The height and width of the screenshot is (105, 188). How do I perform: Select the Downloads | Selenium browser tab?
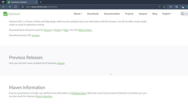point(22,2)
